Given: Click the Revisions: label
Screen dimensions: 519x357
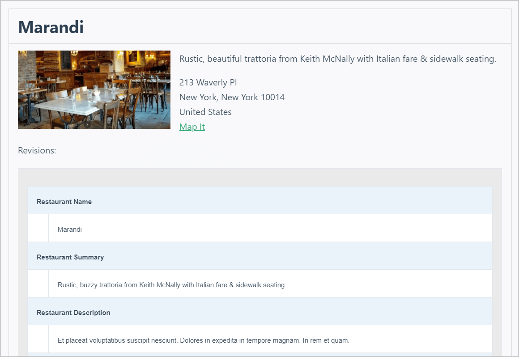Looking at the screenshot, I should 37,150.
